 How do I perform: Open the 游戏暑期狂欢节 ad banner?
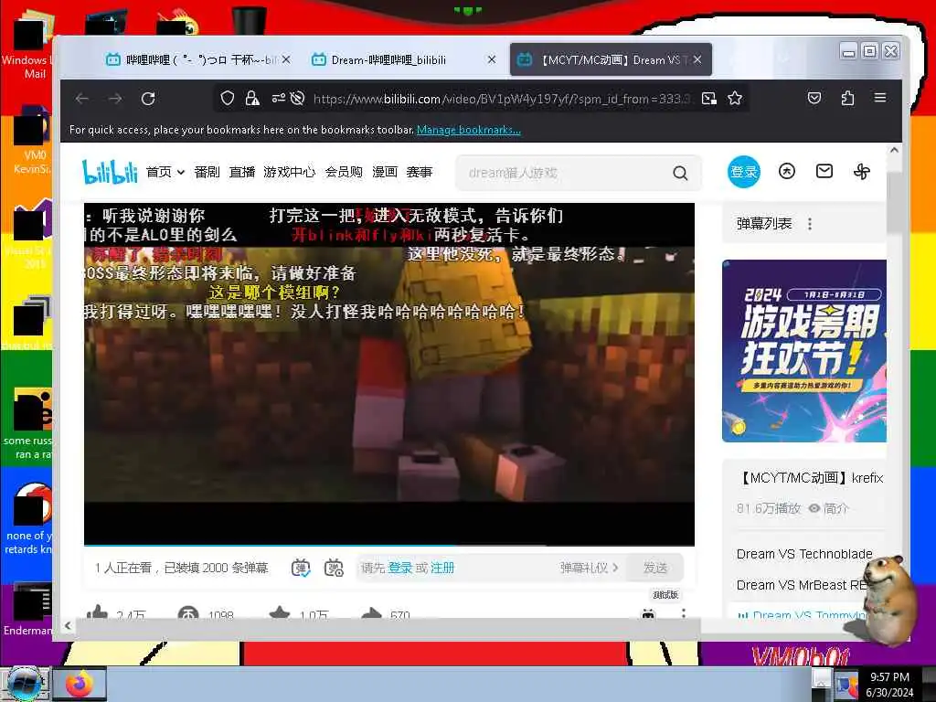click(x=804, y=351)
